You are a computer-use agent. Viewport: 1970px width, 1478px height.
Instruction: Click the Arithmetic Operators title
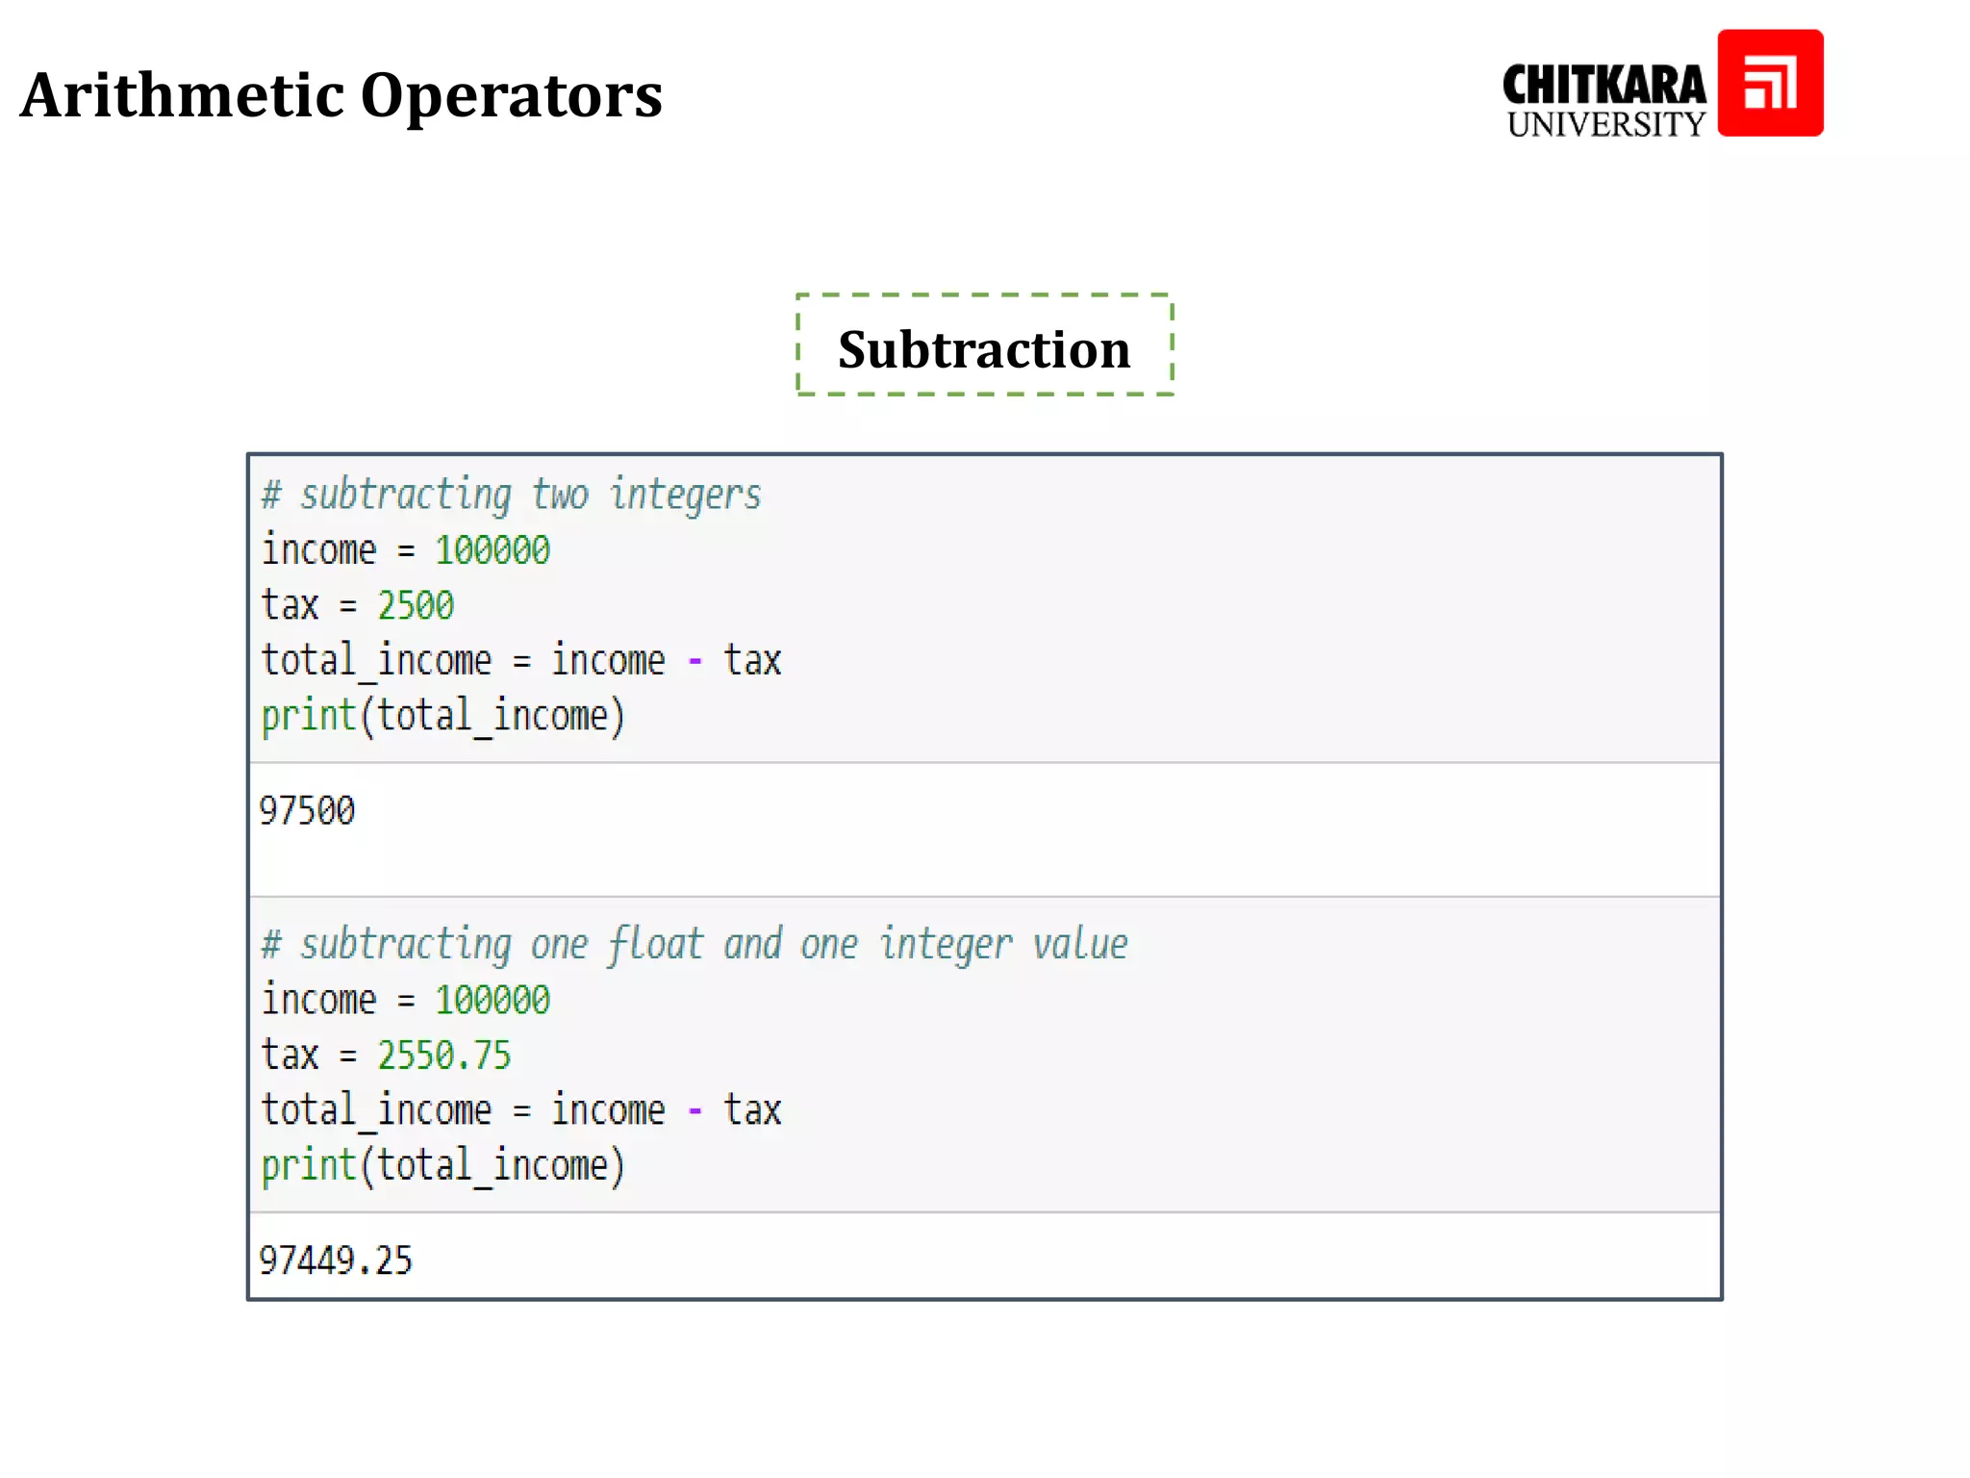click(x=341, y=95)
